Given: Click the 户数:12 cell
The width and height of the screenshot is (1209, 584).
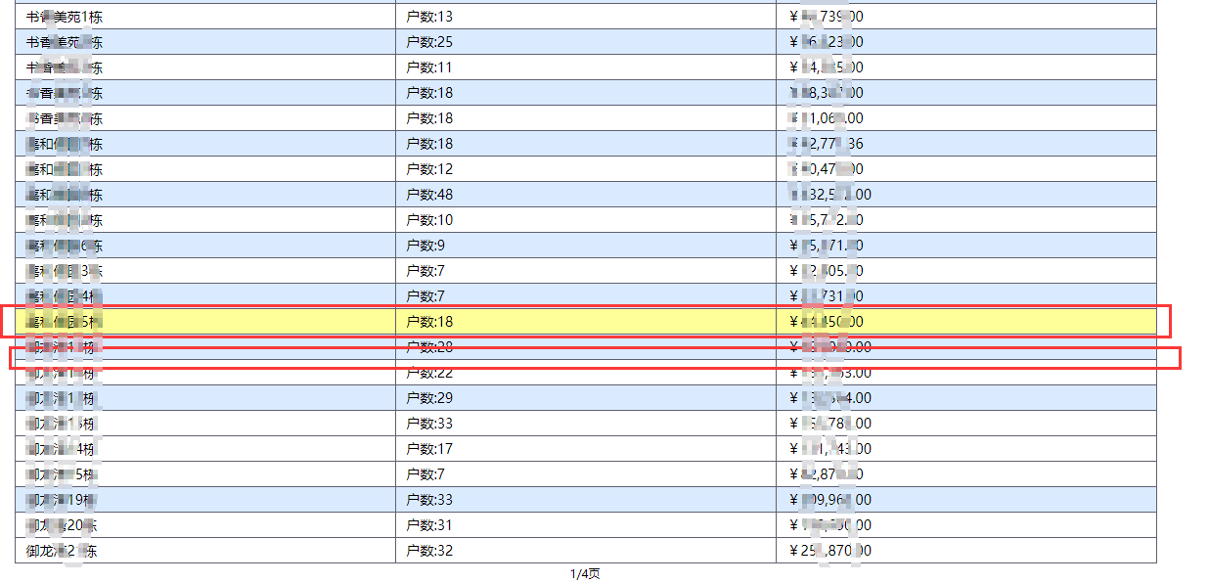Looking at the screenshot, I should 586,169.
